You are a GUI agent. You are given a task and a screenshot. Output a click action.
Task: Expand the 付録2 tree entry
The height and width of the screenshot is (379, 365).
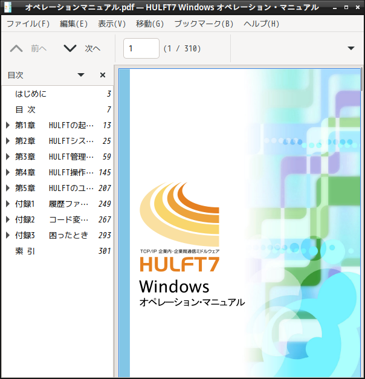(8, 219)
